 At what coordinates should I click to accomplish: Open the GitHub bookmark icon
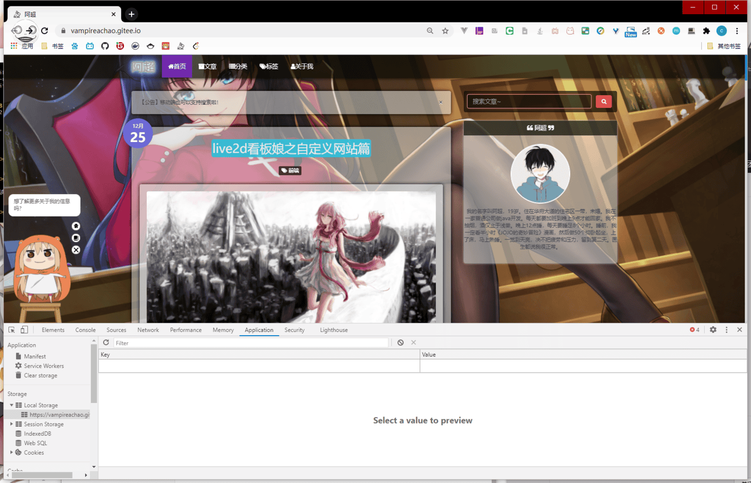[x=105, y=46]
